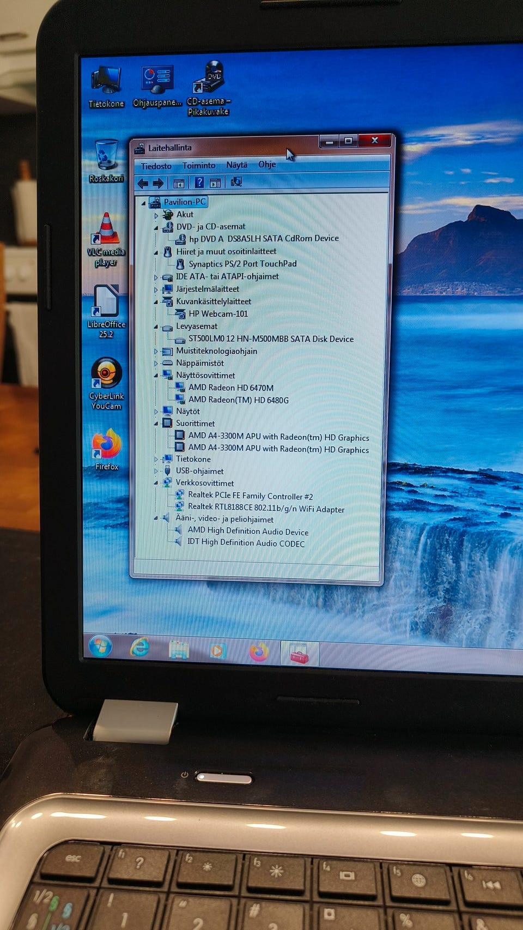The height and width of the screenshot is (930, 523).
Task: Select hp DVD A DS8A5LH SATA CdRom Device
Action: tap(264, 238)
